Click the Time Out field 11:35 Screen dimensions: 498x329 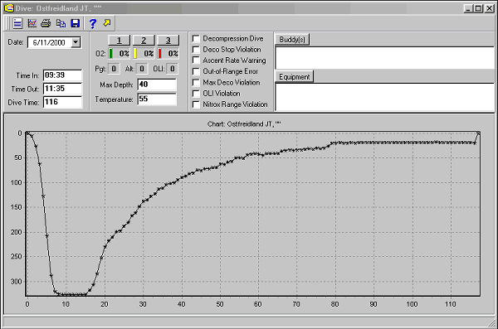62,89
